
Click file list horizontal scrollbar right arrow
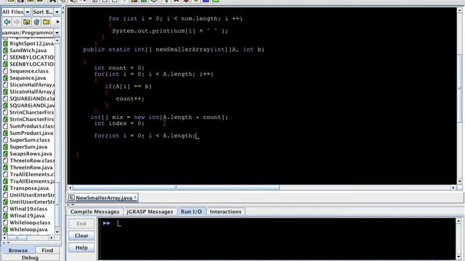click(x=52, y=238)
